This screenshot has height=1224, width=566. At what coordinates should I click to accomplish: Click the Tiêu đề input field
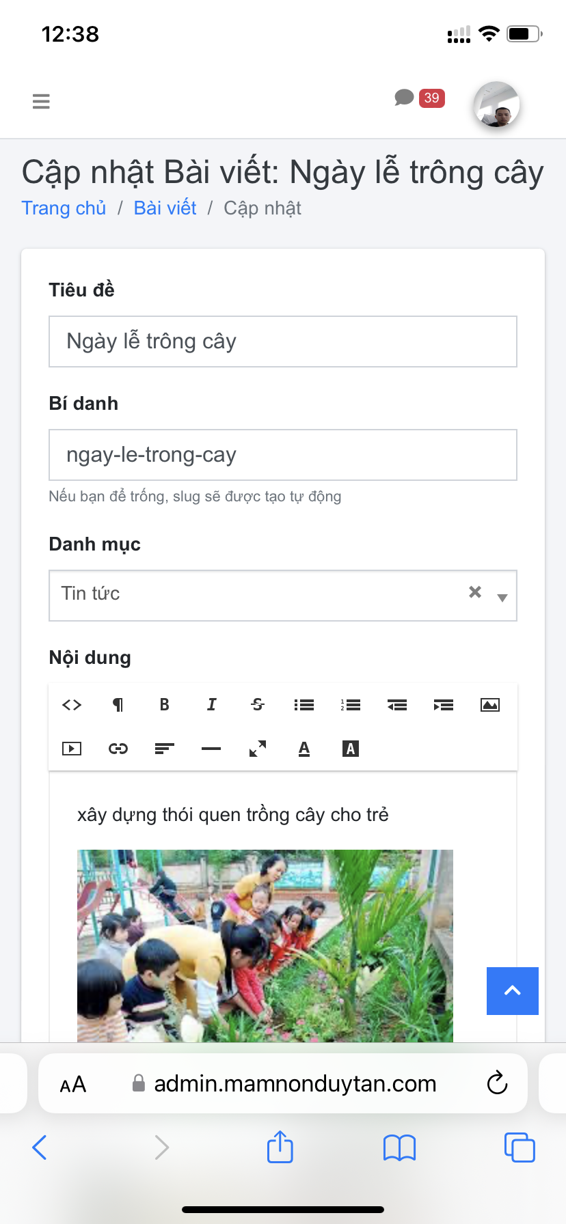coord(283,342)
